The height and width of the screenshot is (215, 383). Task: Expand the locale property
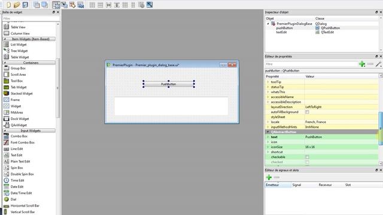pyautogui.click(x=268, y=122)
